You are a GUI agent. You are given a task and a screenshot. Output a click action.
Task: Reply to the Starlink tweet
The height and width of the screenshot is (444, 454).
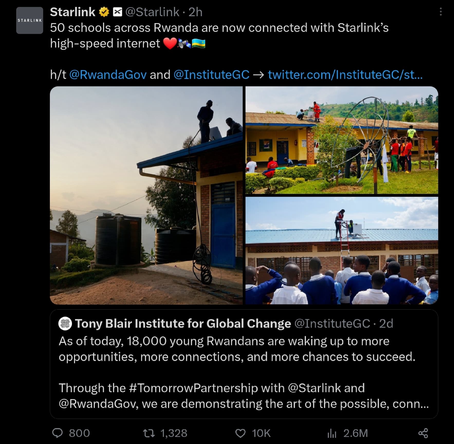coord(58,433)
